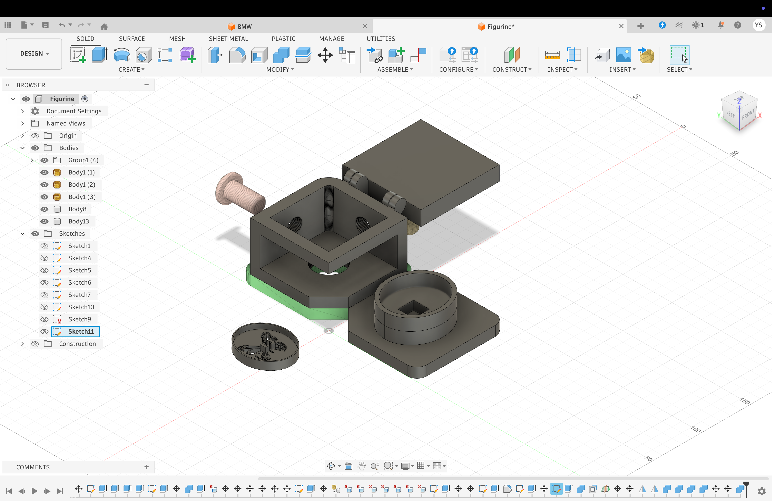The width and height of the screenshot is (772, 501).
Task: Select the Pan hand tool
Action: click(361, 466)
